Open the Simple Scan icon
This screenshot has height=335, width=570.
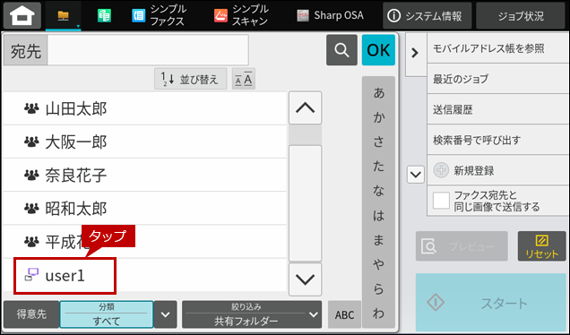(x=220, y=15)
